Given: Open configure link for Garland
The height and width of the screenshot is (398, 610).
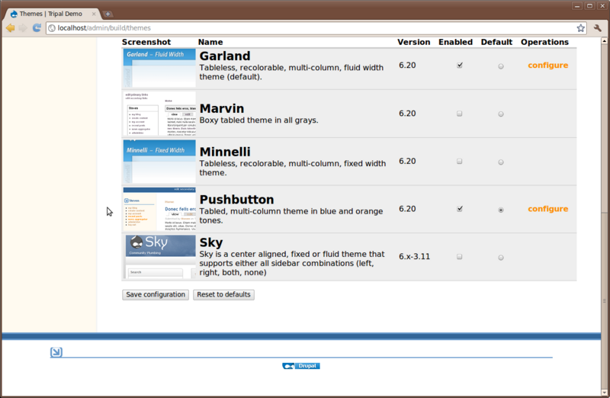Looking at the screenshot, I should tap(547, 66).
